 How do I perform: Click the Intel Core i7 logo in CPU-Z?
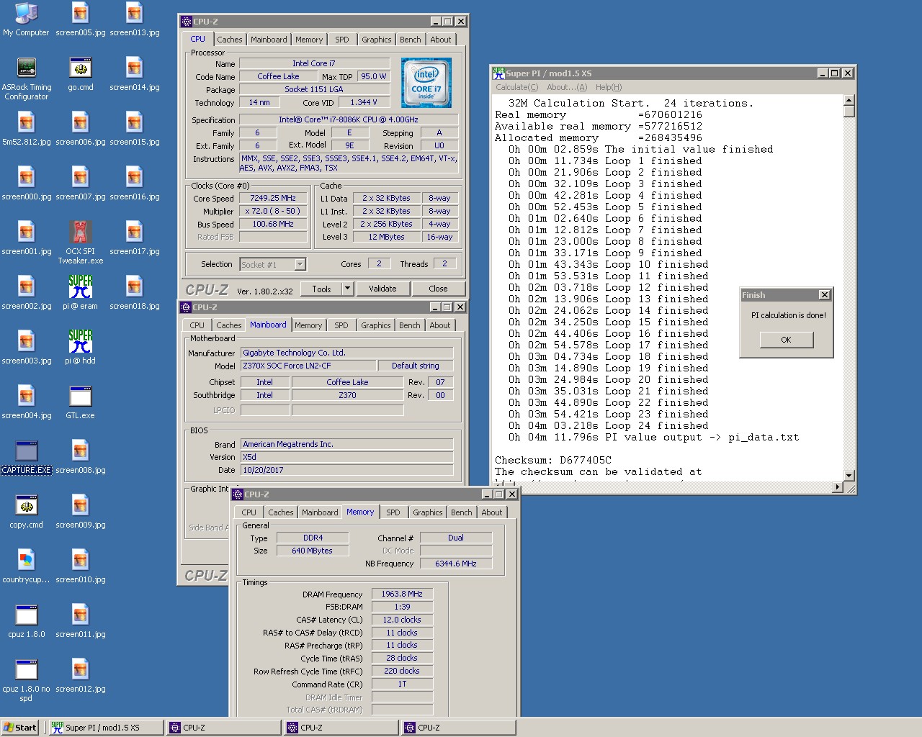click(426, 83)
